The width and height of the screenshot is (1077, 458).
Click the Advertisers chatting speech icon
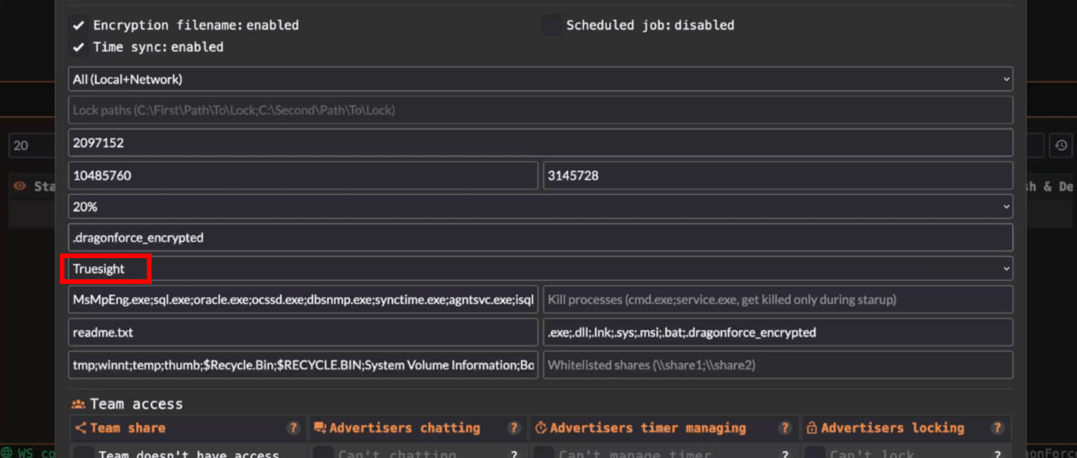click(x=320, y=428)
